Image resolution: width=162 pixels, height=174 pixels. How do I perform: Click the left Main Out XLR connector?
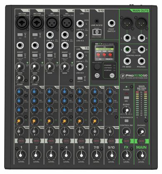coord(127,23)
